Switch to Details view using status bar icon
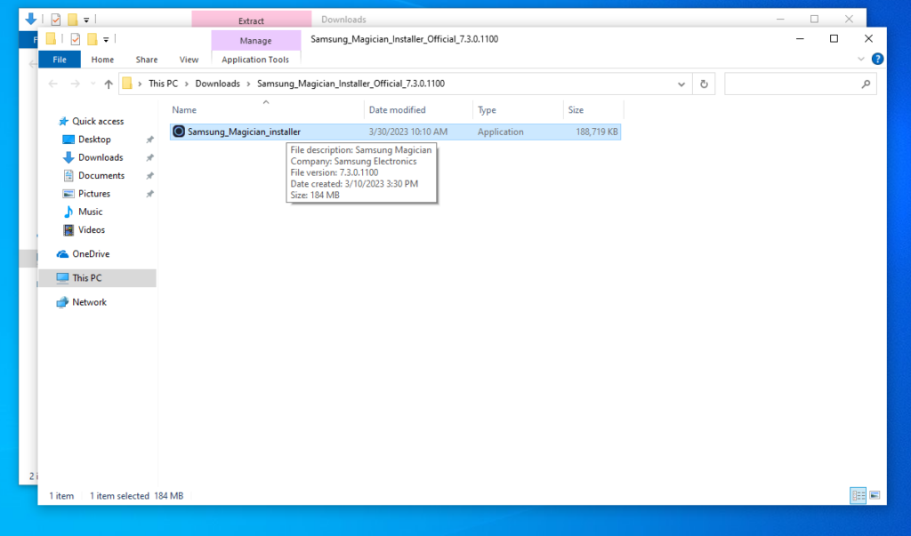Screen dimensions: 911x536 859,495
